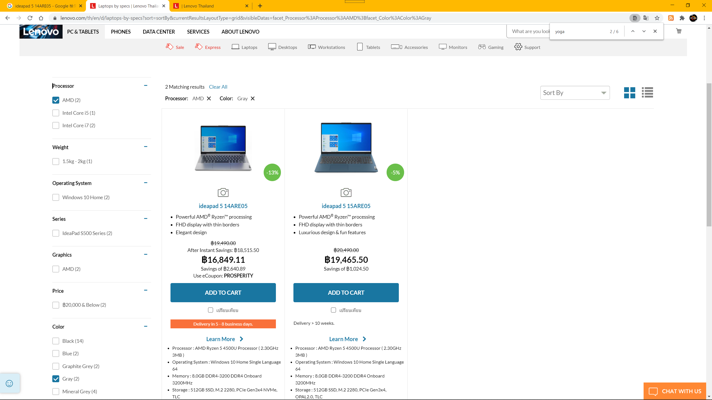Click the smiley feedback icon

pos(9,383)
